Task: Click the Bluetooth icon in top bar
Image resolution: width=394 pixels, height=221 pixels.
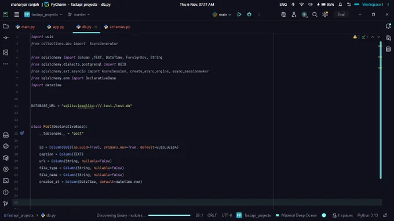Action: pyautogui.click(x=293, y=4)
